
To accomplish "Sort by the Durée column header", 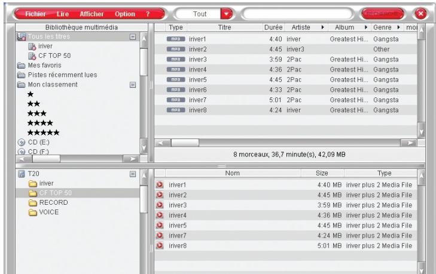I will 273,27.
